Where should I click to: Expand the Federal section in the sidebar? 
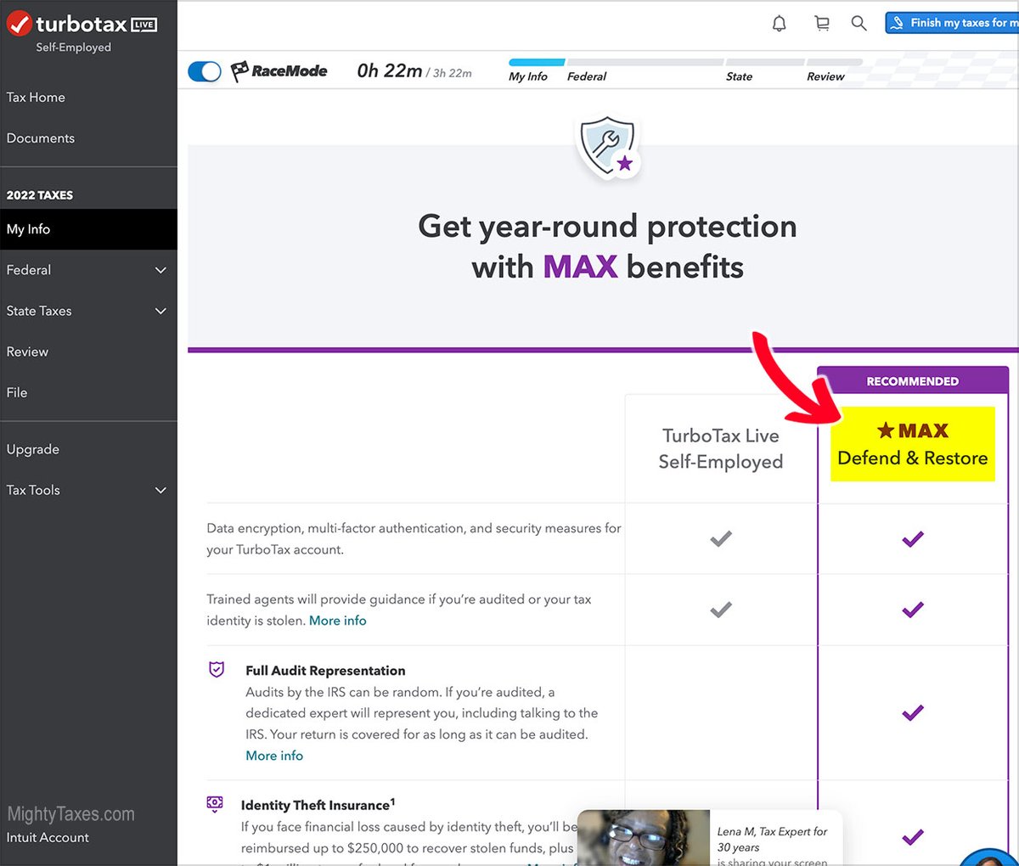160,270
